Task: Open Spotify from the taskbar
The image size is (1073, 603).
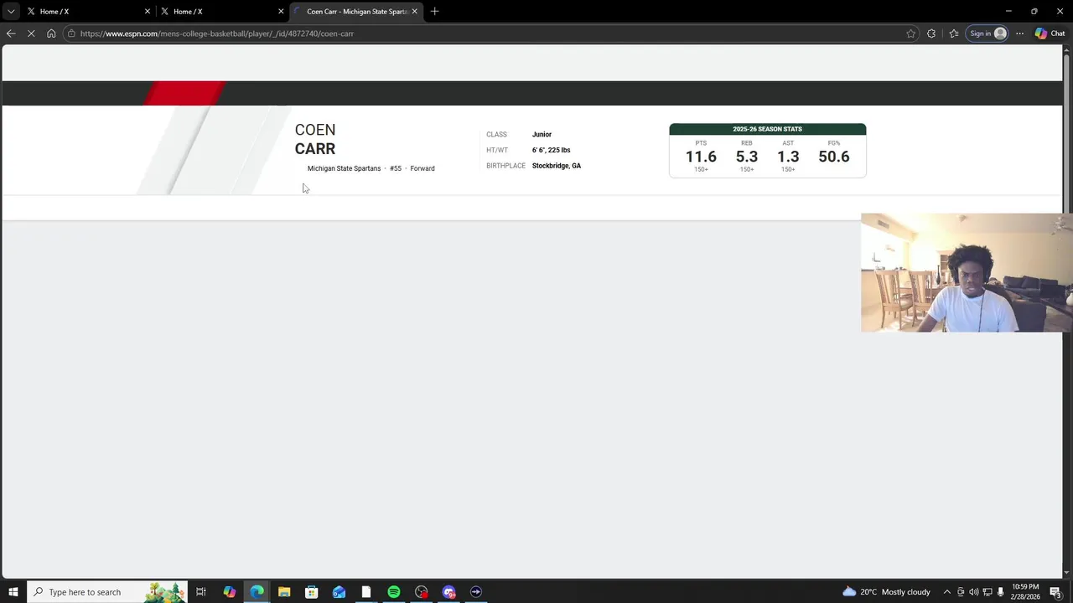Action: [x=394, y=592]
